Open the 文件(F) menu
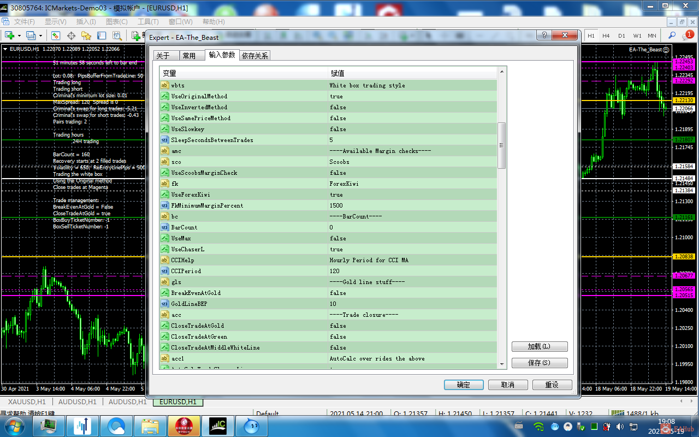Image resolution: width=699 pixels, height=437 pixels. pyautogui.click(x=24, y=22)
